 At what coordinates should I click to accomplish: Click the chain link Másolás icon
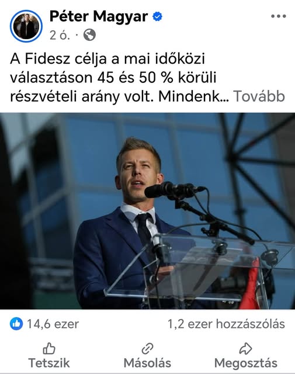[x=147, y=349]
